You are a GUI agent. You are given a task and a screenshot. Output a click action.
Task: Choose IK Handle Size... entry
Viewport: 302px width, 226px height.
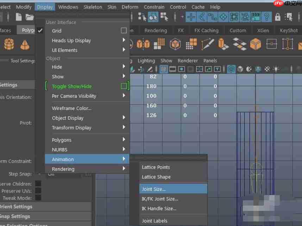[x=173, y=208]
